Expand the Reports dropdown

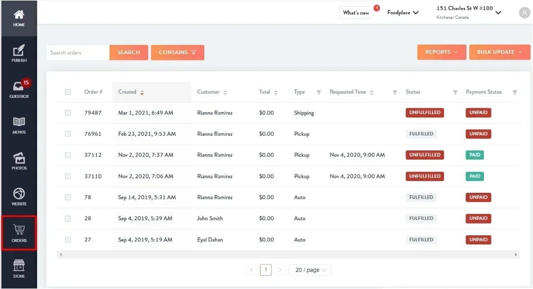point(441,52)
